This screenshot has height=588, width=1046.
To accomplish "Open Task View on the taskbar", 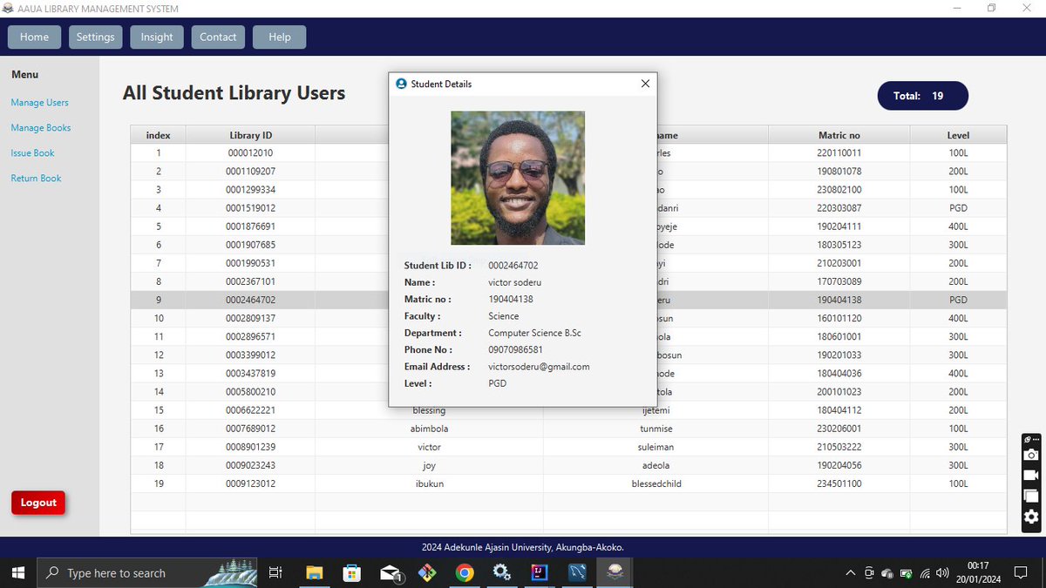I will click(x=275, y=572).
